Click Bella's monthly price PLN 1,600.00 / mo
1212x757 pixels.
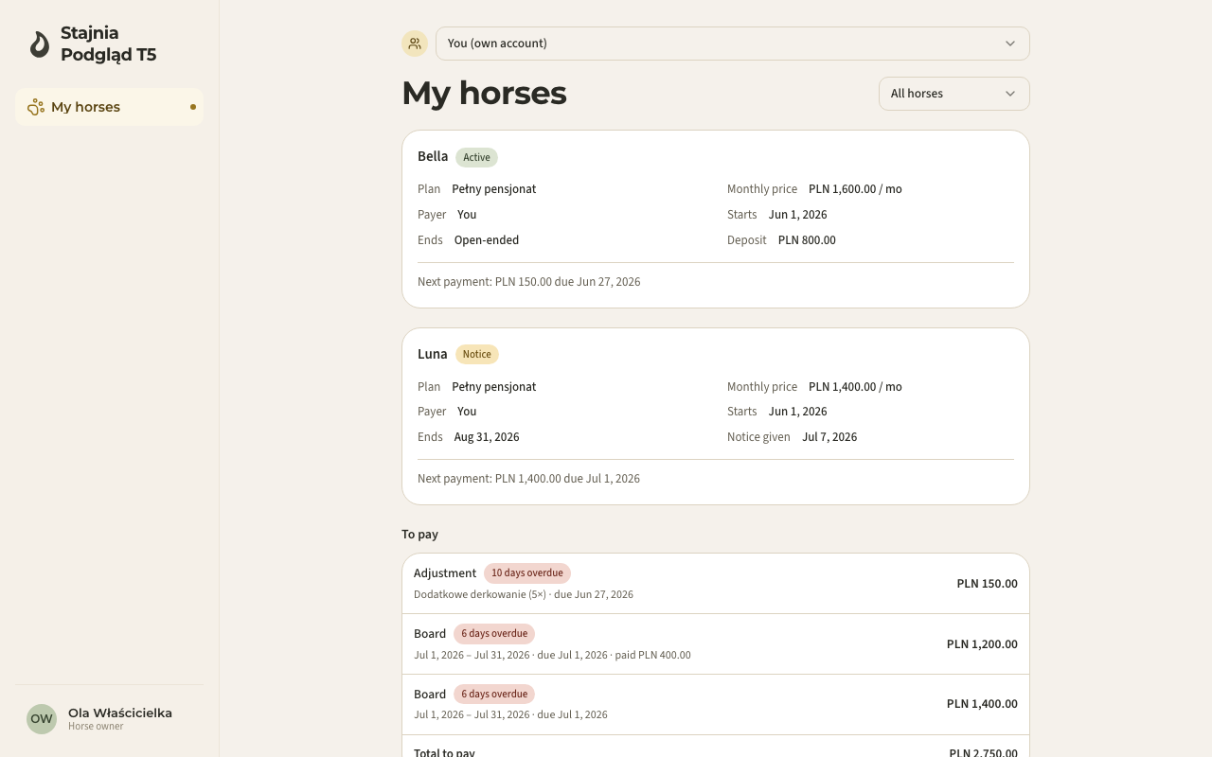855,189
